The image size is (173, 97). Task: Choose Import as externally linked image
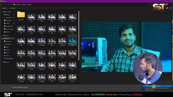[x=157, y=86]
